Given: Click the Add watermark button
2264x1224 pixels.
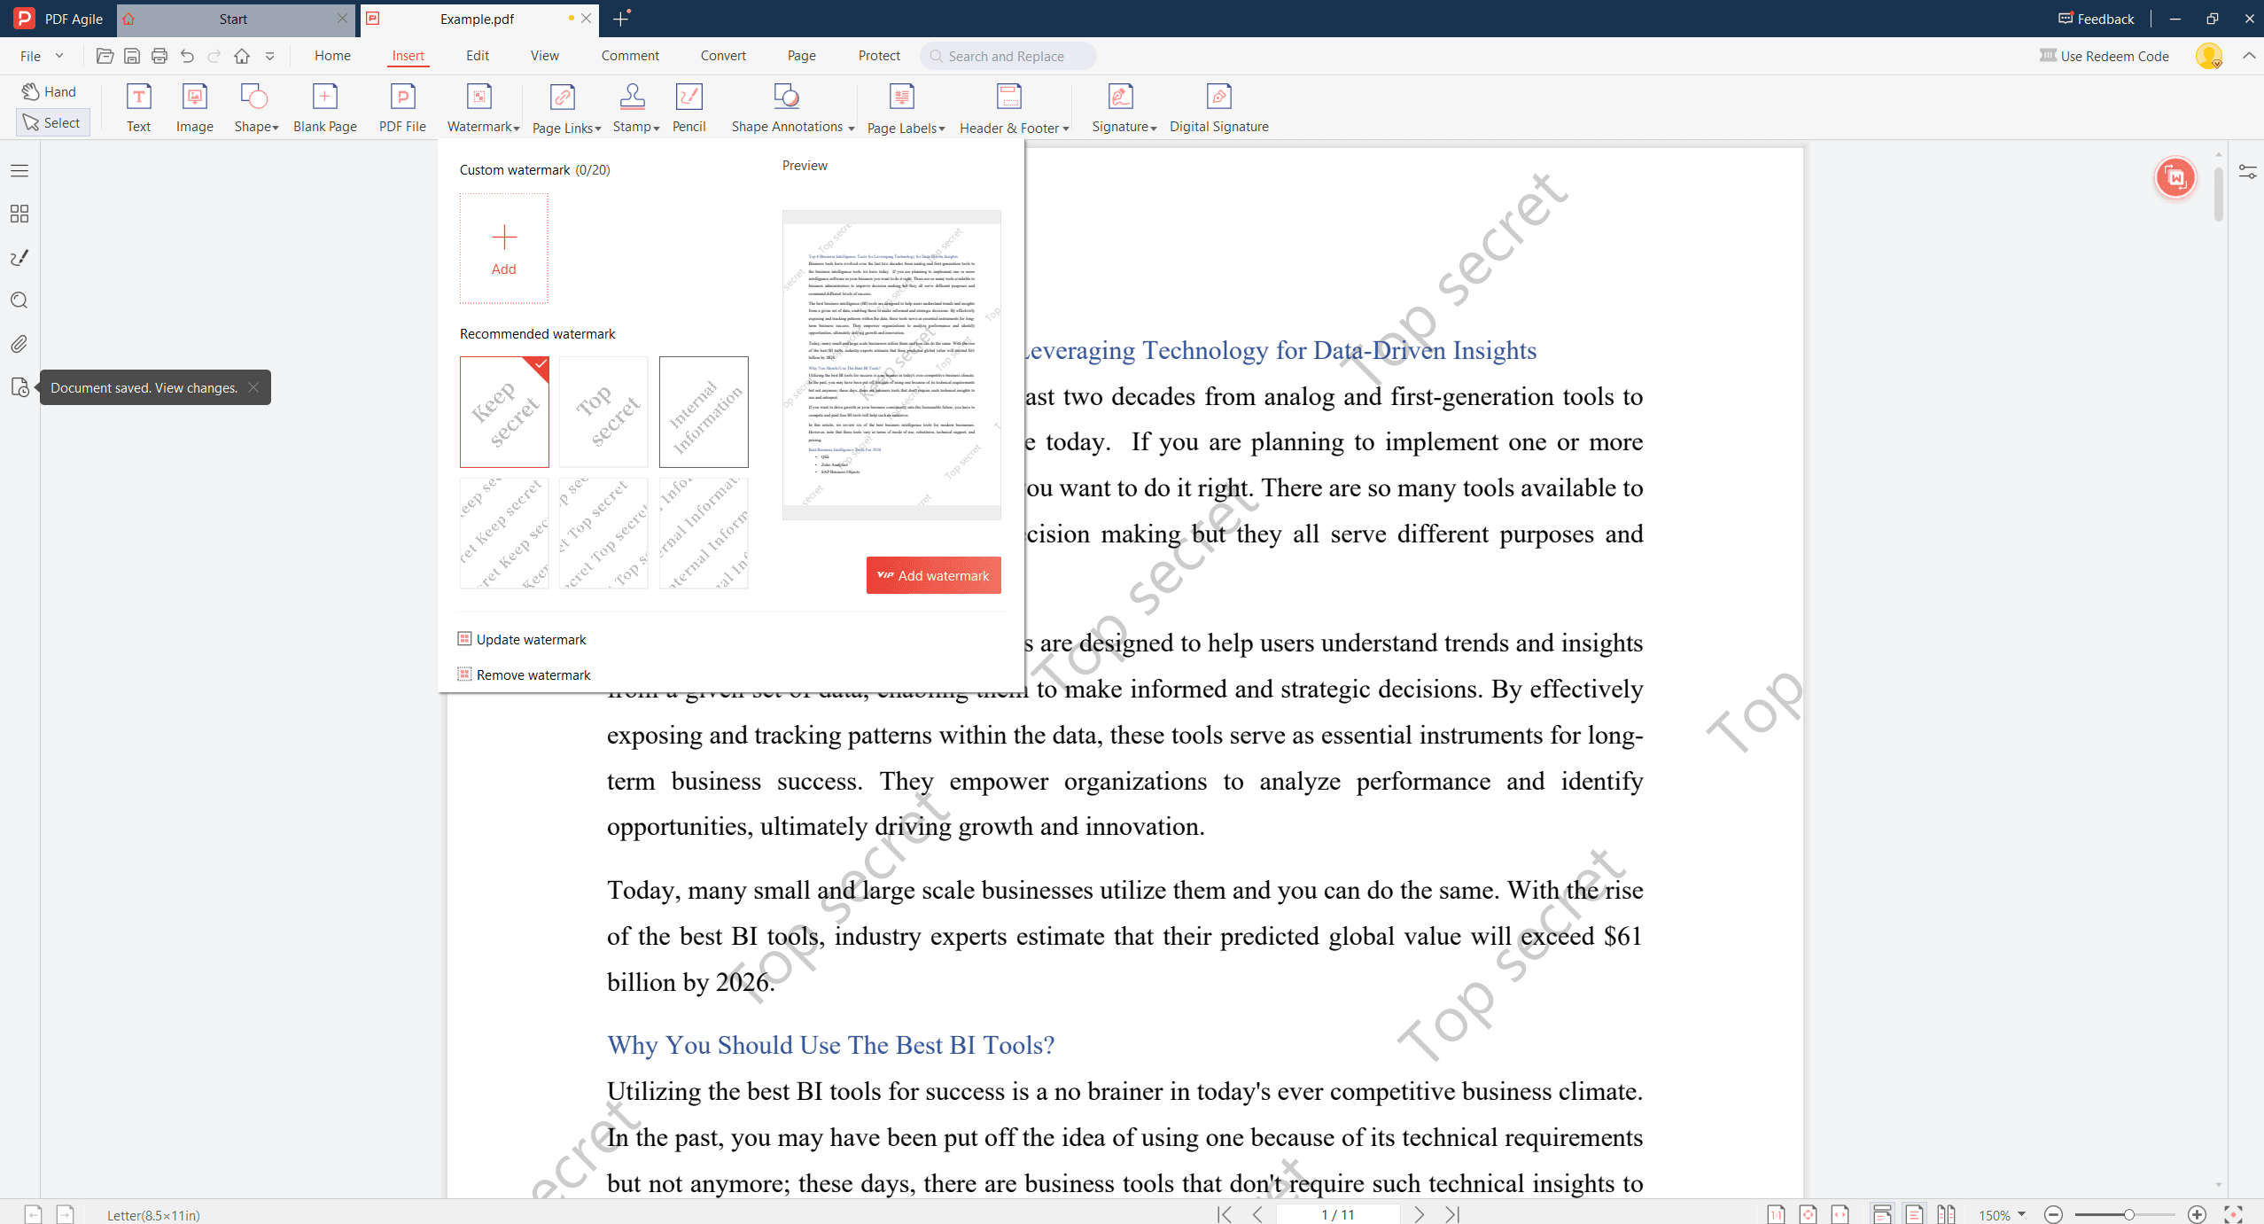Looking at the screenshot, I should [x=933, y=575].
